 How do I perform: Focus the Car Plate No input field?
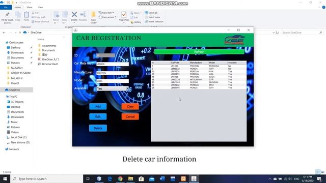[113, 64]
